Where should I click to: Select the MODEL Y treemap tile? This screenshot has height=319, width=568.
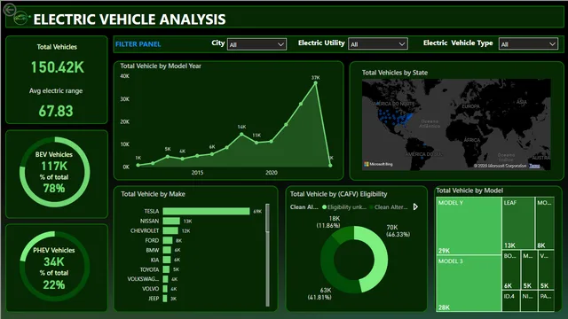click(469, 226)
